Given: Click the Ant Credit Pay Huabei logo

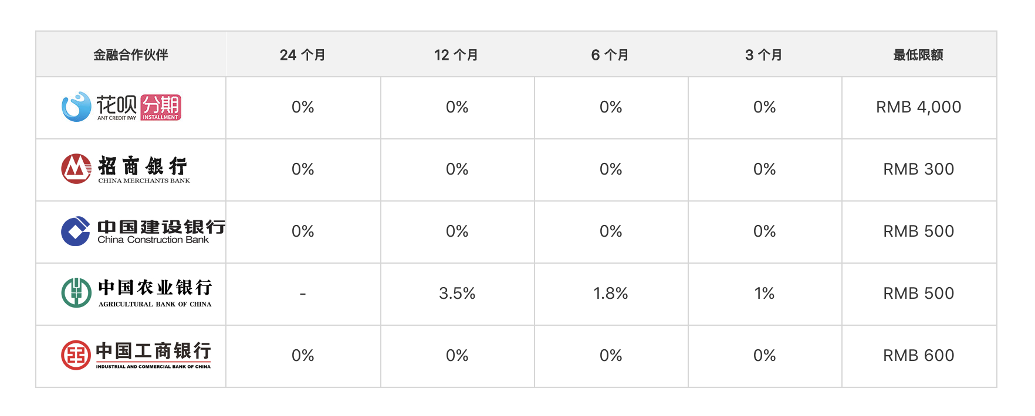Looking at the screenshot, I should [x=121, y=107].
